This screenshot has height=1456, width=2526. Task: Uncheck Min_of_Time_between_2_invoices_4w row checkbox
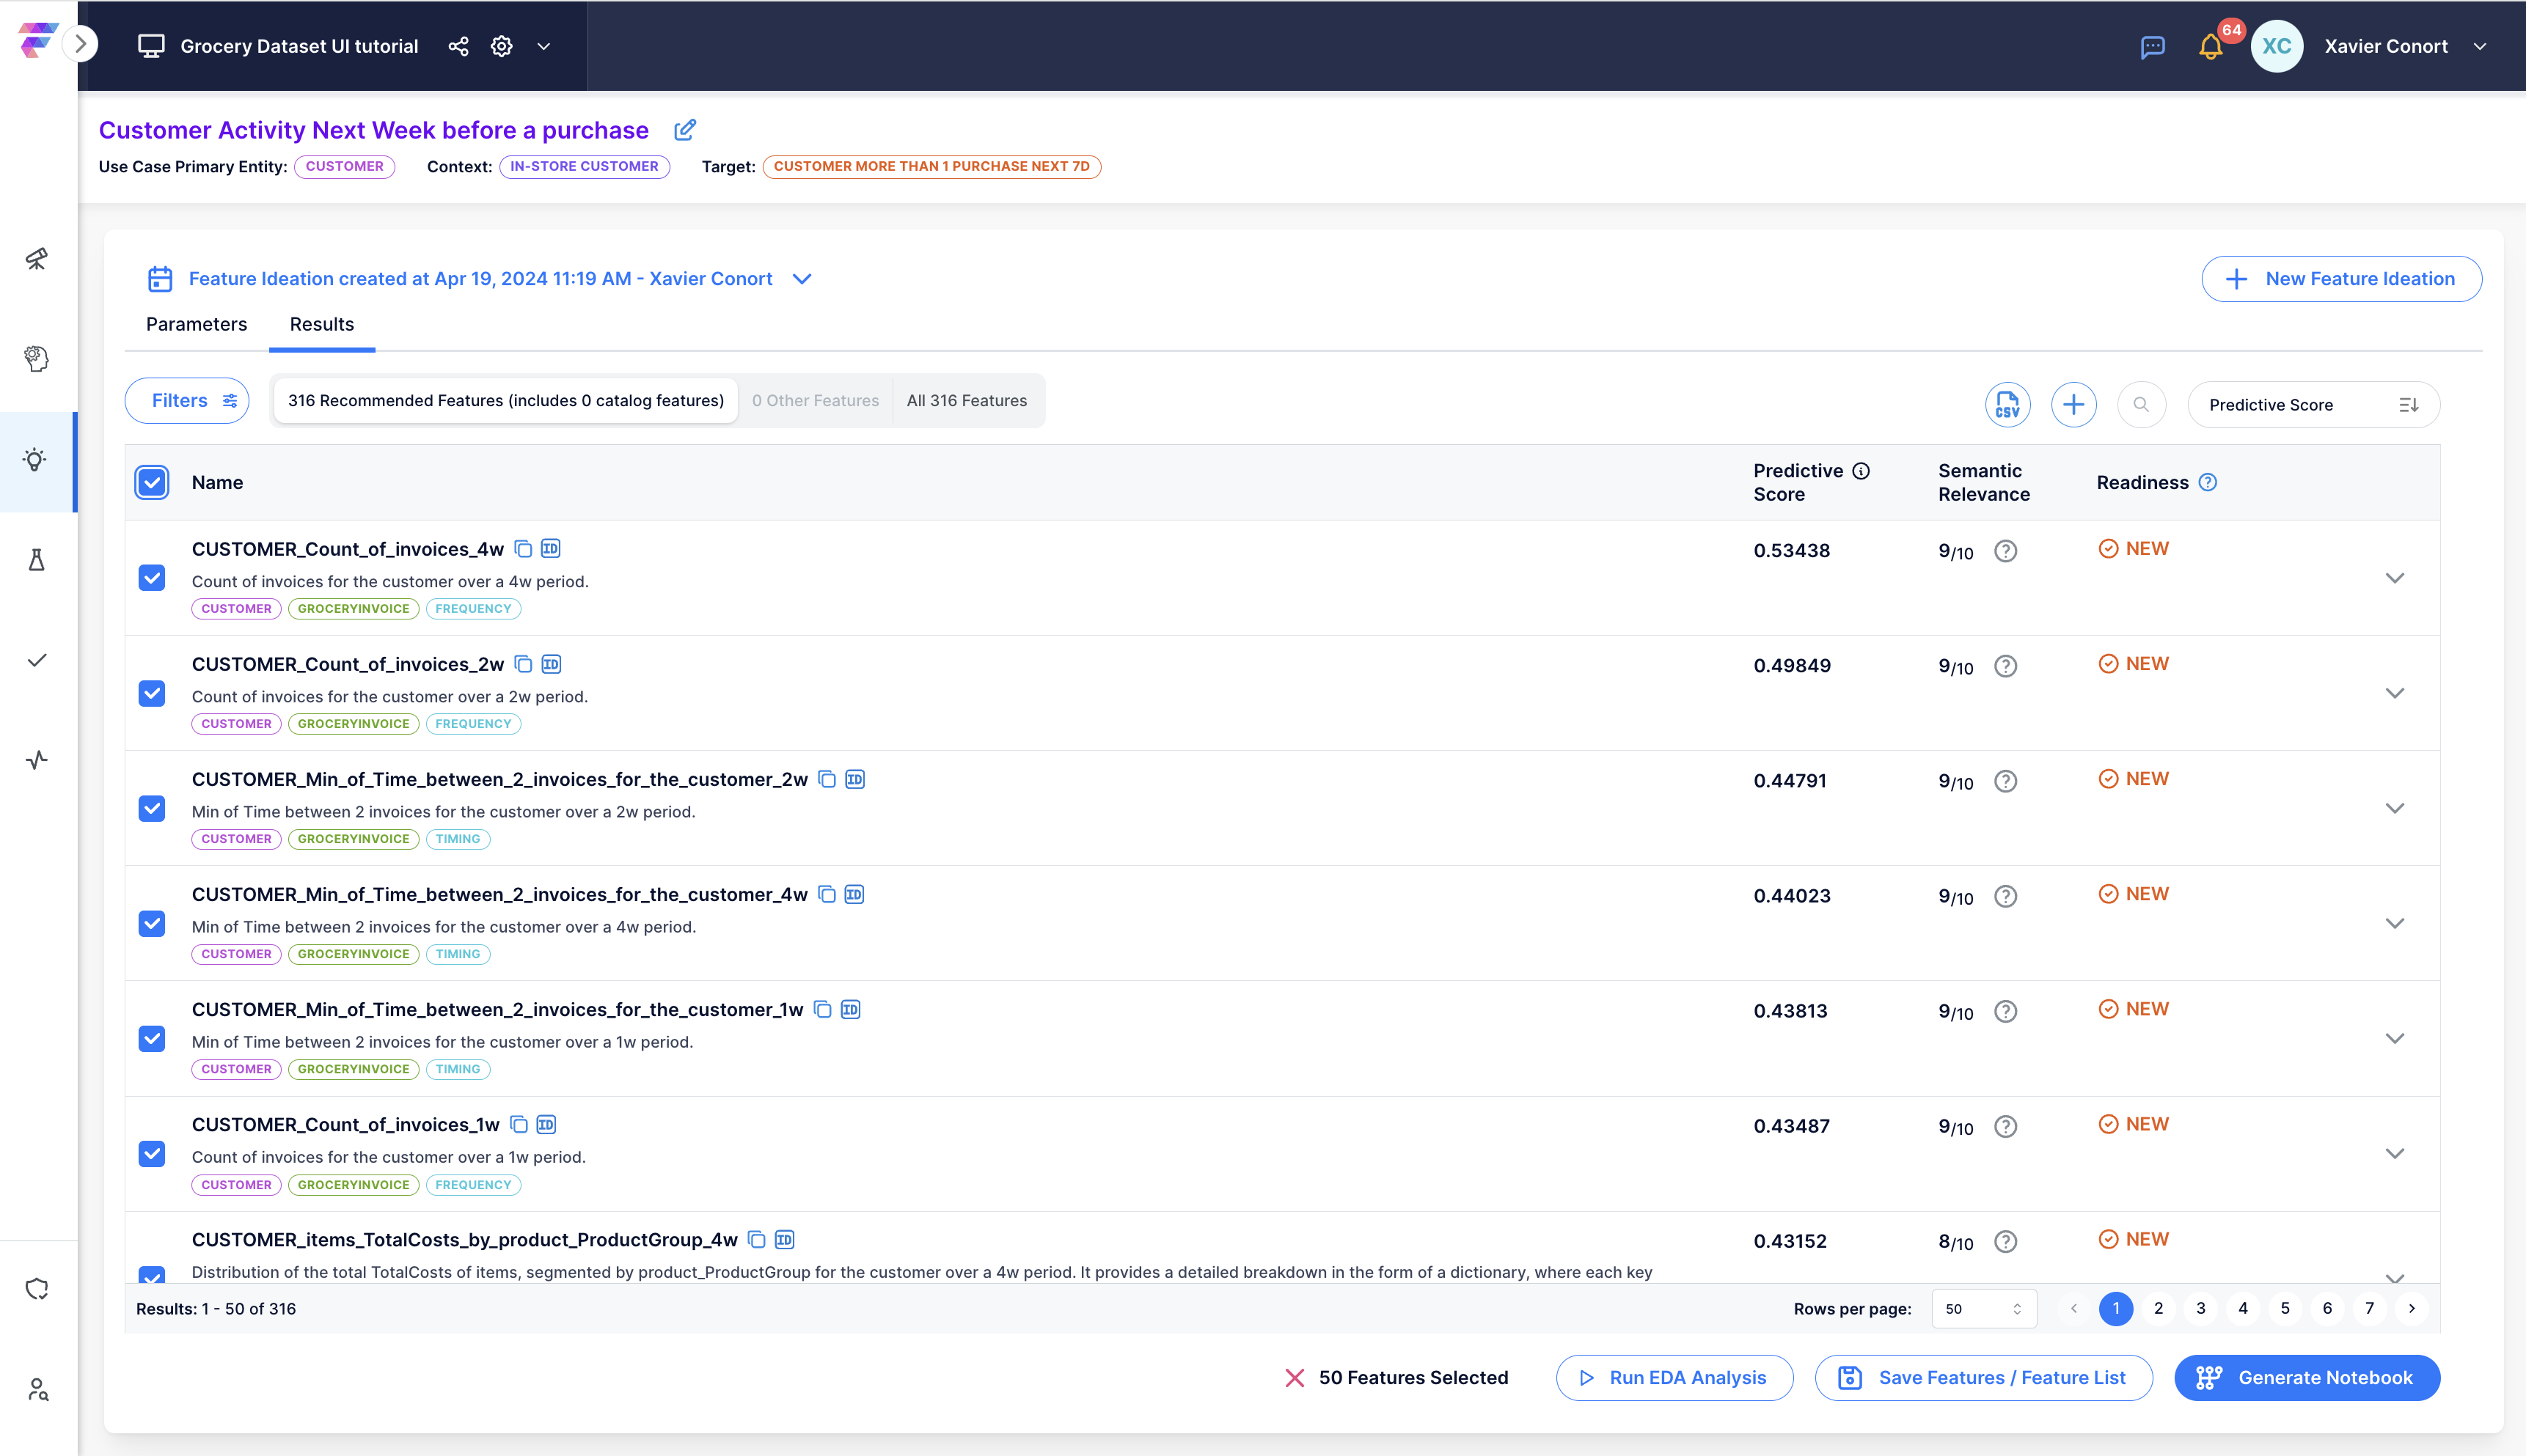[x=152, y=923]
